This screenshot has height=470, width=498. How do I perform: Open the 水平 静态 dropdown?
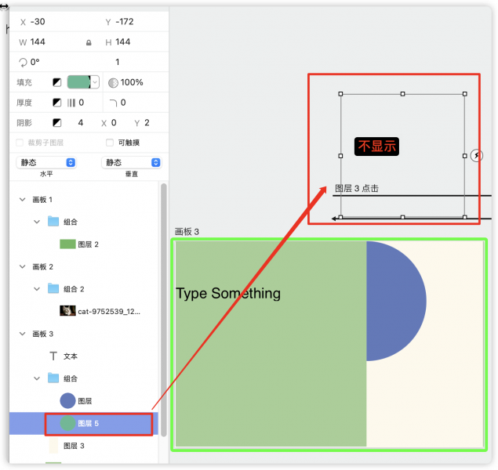(45, 162)
